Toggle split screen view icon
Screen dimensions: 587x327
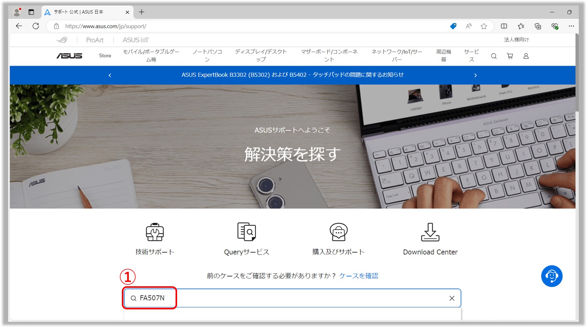(504, 26)
